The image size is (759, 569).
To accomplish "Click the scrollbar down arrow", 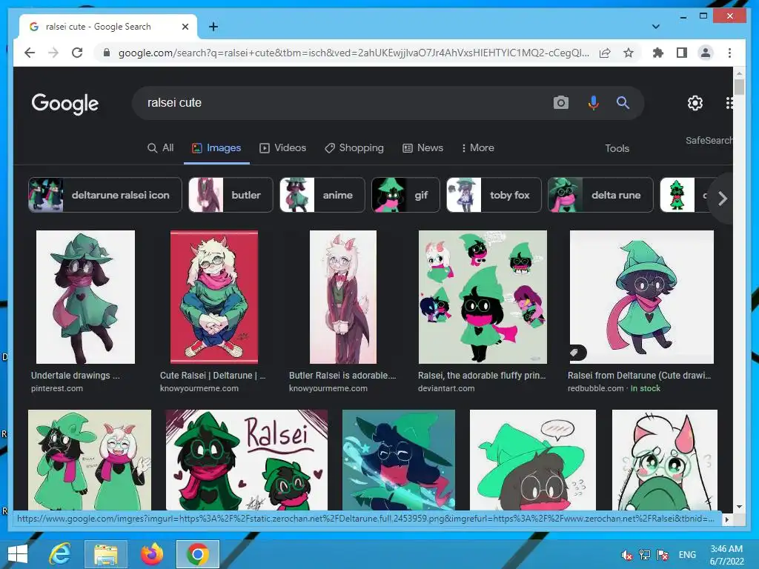I will 739,507.
